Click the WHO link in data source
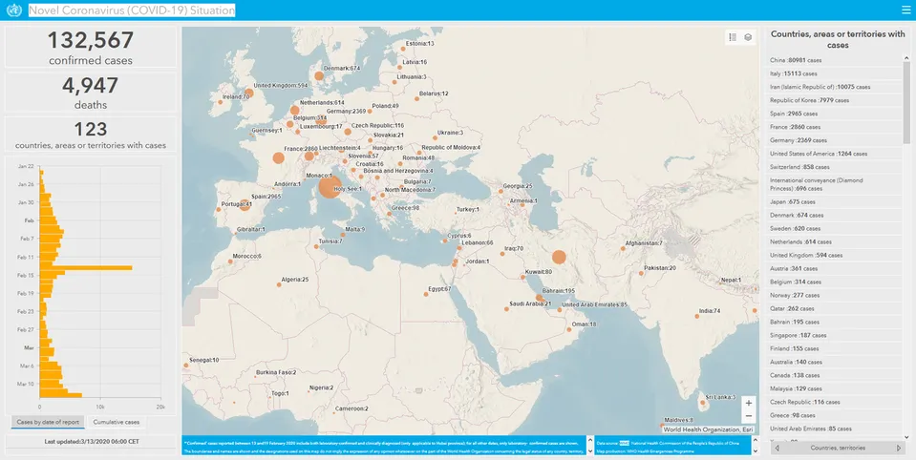Image resolution: width=916 pixels, height=460 pixels. coord(625,443)
